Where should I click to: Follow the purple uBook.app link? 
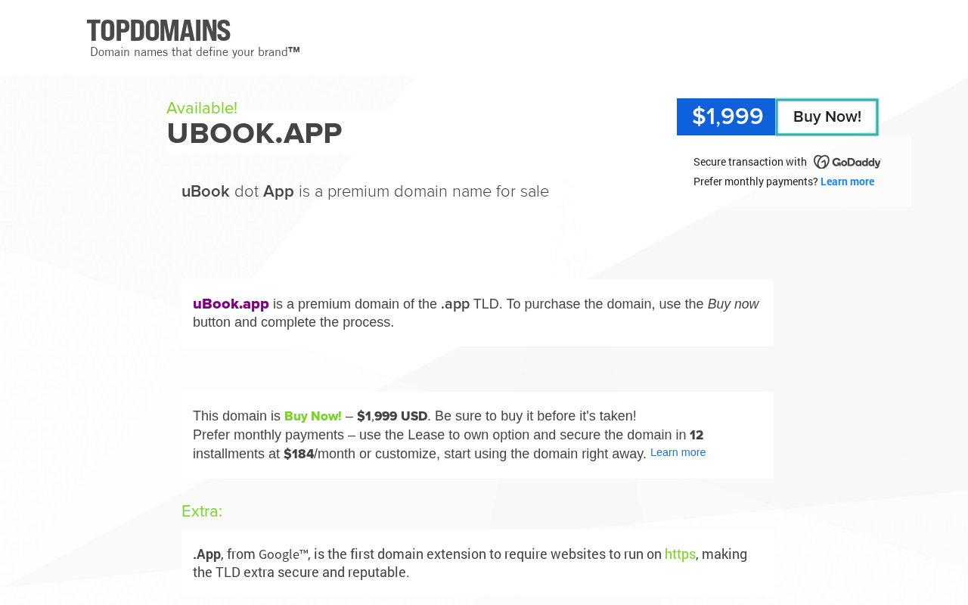click(x=231, y=304)
